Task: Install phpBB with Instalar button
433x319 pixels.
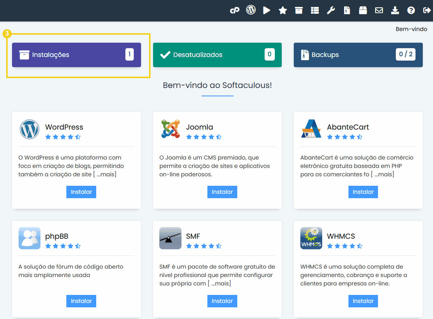Action: [x=81, y=301]
